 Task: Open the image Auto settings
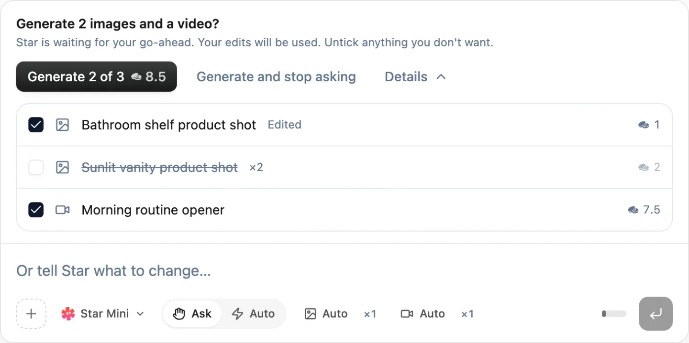(x=326, y=314)
